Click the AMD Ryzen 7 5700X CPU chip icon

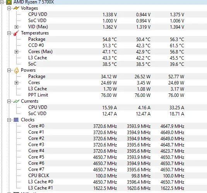point(9,2)
